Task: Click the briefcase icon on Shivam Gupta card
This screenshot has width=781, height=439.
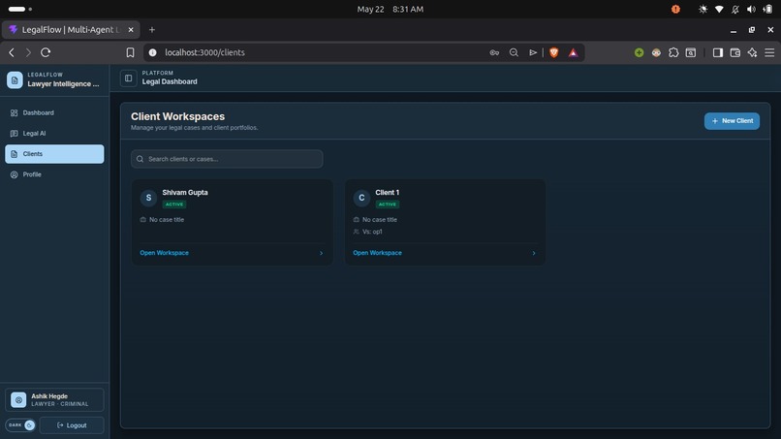Action: pos(143,219)
